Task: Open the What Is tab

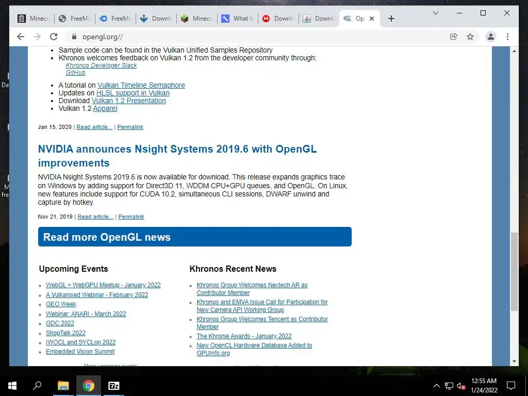Action: [237, 19]
